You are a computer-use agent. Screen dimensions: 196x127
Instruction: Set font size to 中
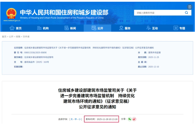76,119
